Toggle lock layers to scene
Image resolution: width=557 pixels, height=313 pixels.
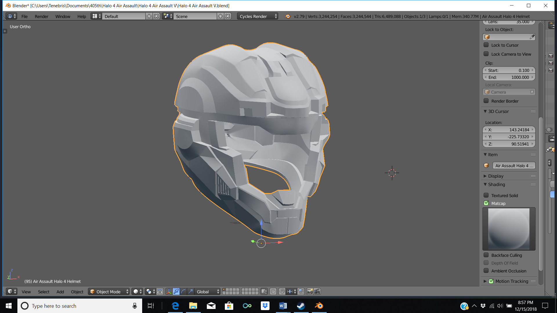pyautogui.click(x=264, y=292)
